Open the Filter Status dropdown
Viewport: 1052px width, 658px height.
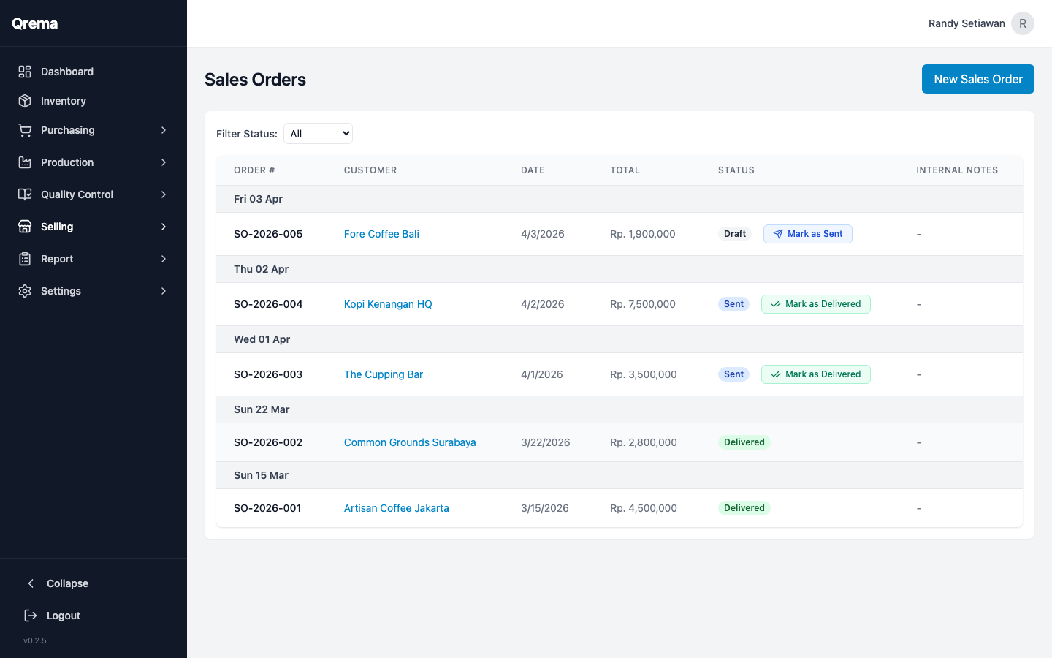[x=318, y=133]
